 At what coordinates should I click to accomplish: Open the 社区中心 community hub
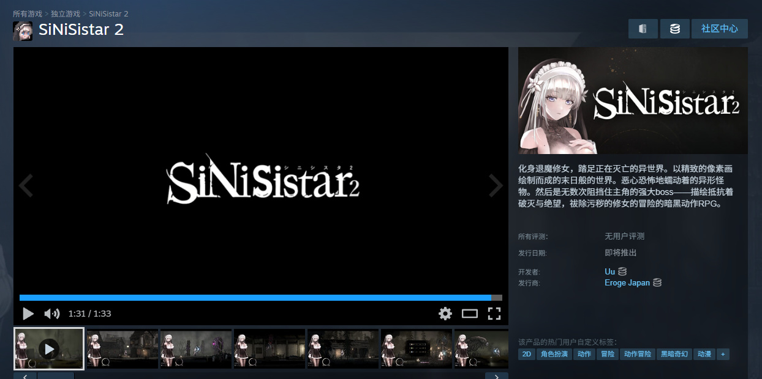pyautogui.click(x=720, y=29)
